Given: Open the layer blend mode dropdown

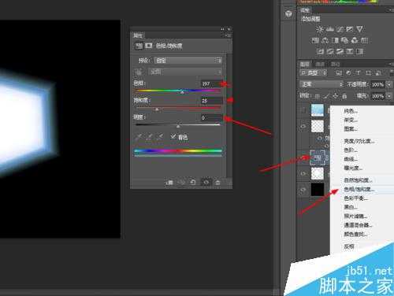Looking at the screenshot, I should coord(322,84).
